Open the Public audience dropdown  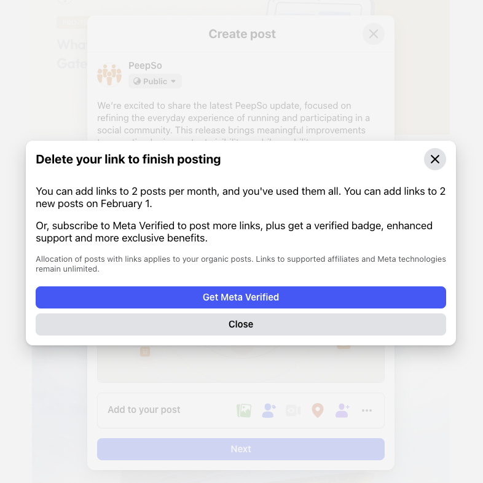point(155,81)
